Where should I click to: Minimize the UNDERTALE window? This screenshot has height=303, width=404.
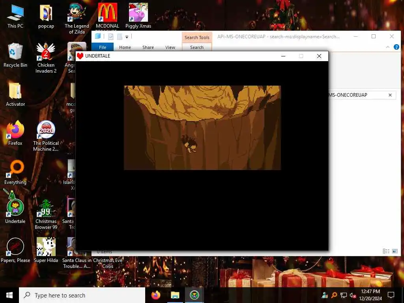point(283,56)
